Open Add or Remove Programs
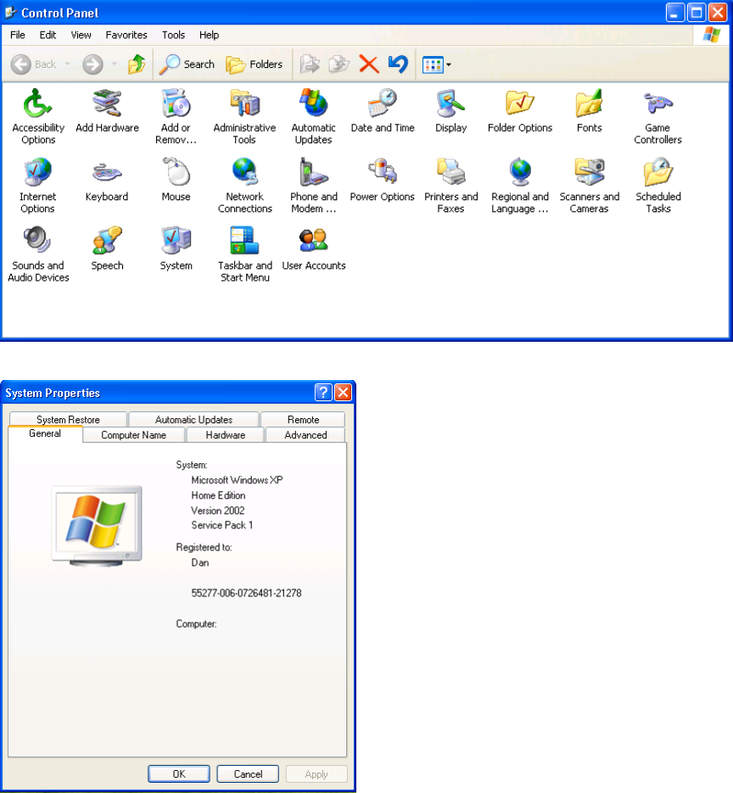Image resolution: width=733 pixels, height=793 pixels. point(176,117)
